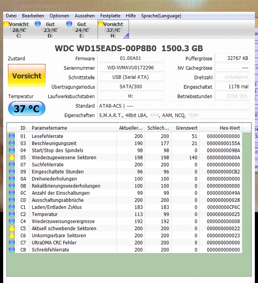
Task: Click the Schlech... column header
Action: (158, 128)
